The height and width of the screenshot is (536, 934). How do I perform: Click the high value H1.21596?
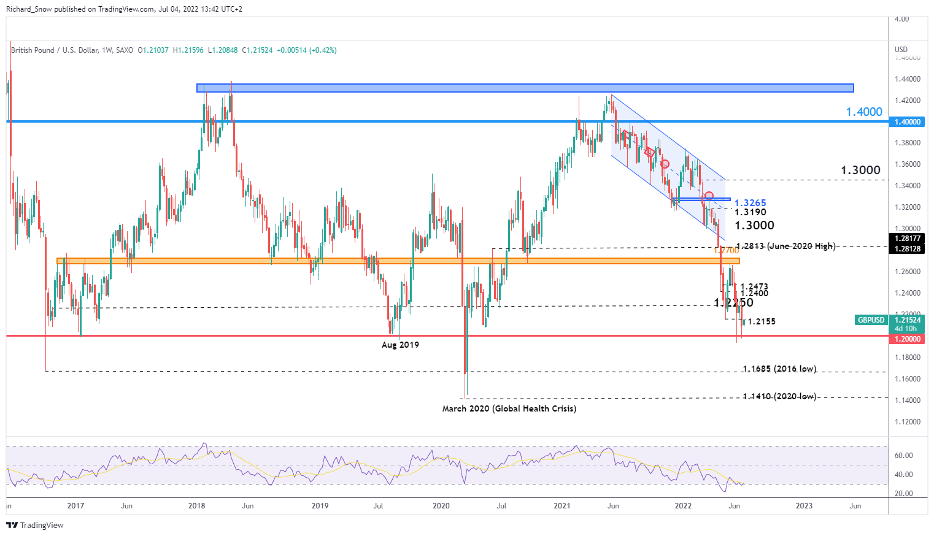189,50
